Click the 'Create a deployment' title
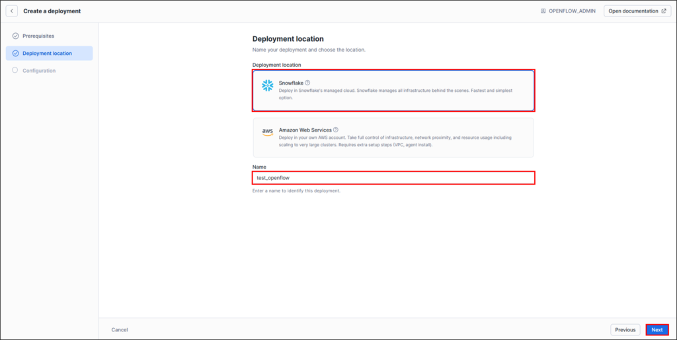Screen dimensions: 677x340 click(52, 11)
